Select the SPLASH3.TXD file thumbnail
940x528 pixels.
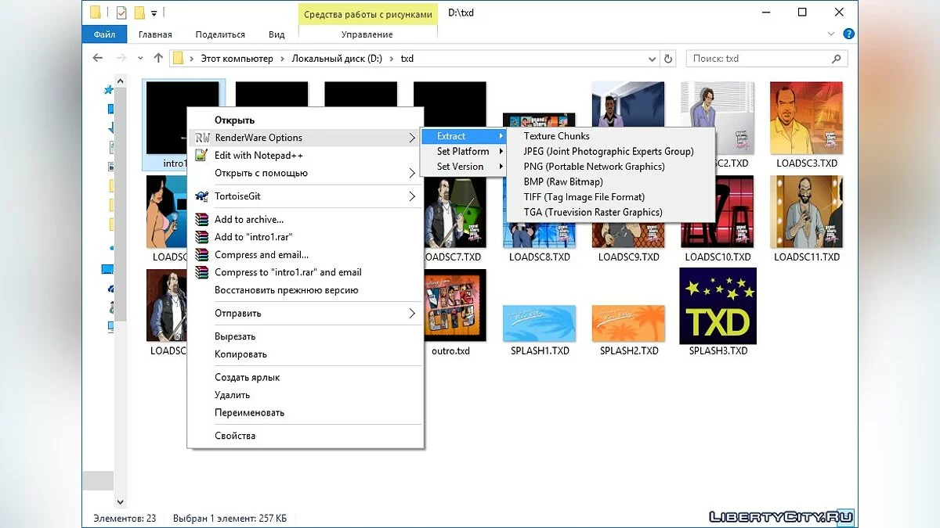coord(718,306)
